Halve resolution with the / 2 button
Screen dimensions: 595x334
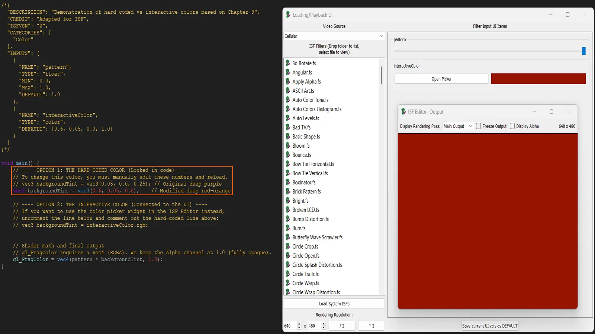342,326
